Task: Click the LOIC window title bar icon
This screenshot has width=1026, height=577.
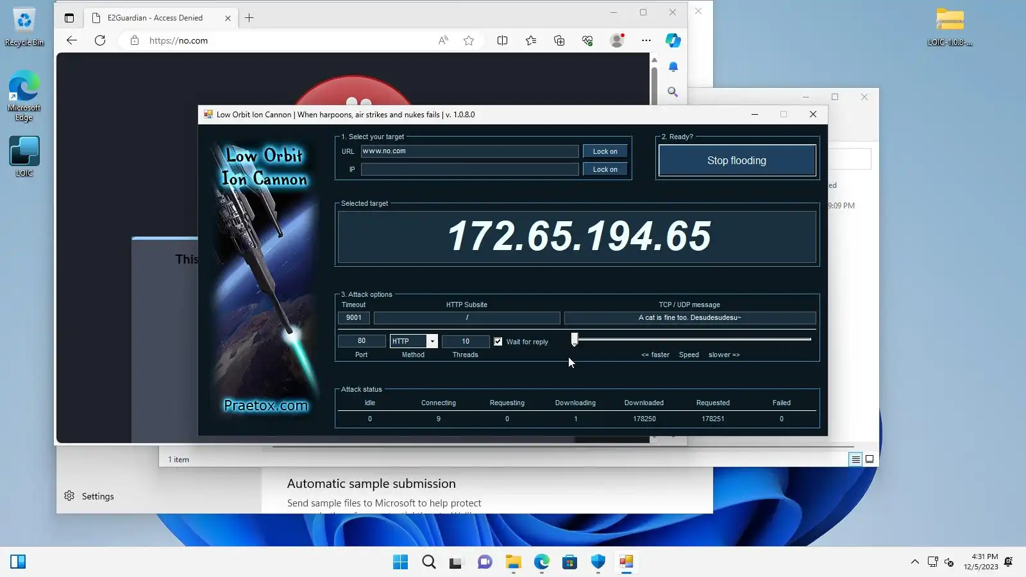Action: pos(208,114)
